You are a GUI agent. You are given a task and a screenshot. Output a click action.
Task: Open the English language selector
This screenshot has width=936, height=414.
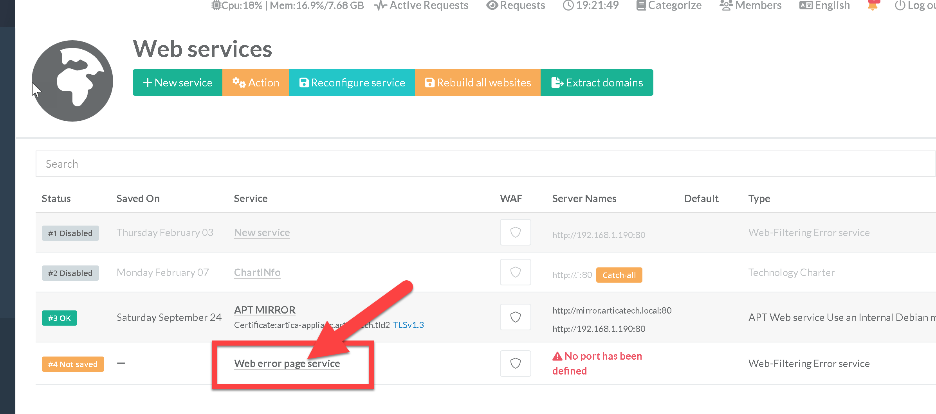[x=825, y=5]
